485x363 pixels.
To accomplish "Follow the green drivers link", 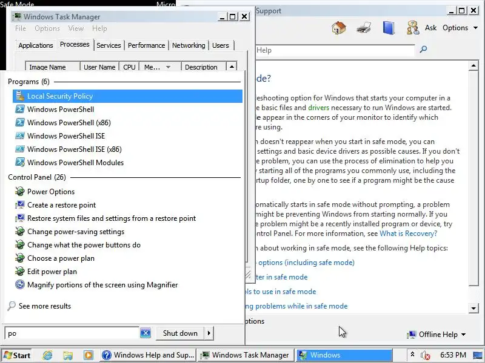I will point(319,108).
